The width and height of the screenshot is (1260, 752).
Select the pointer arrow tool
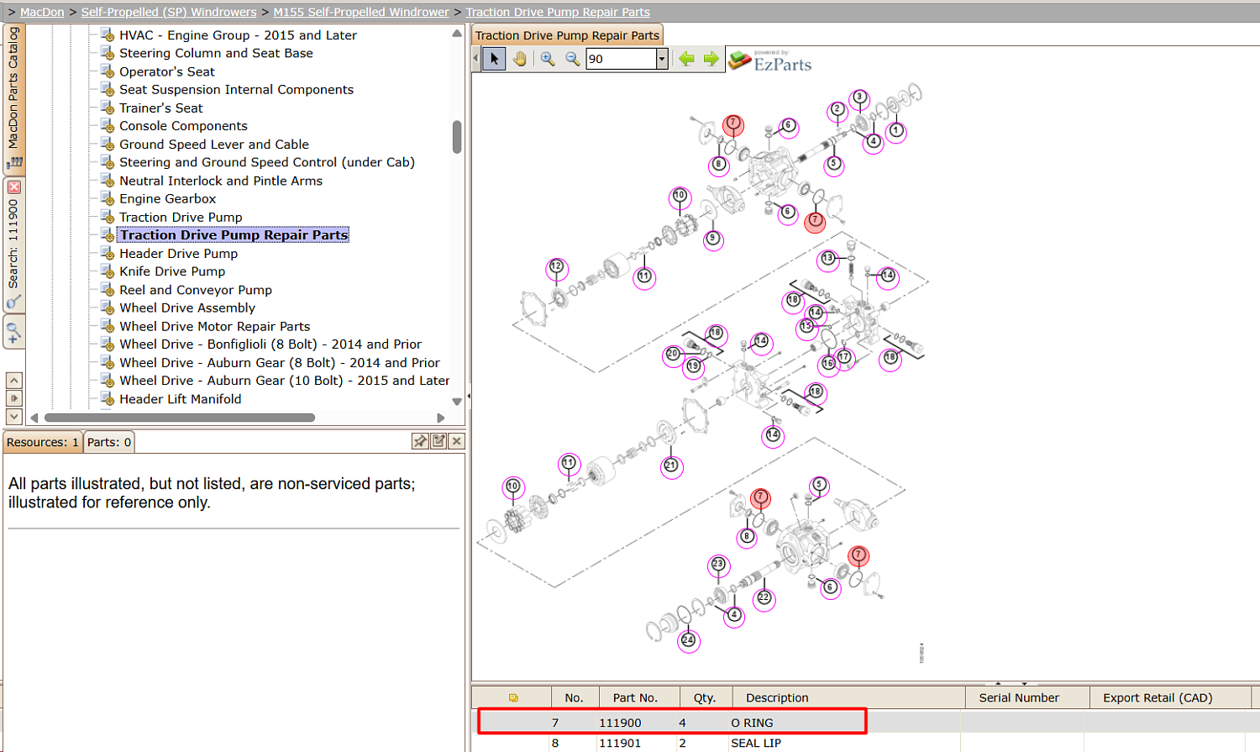(x=494, y=59)
